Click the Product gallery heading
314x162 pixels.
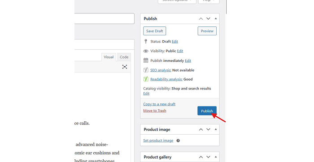tap(157, 157)
